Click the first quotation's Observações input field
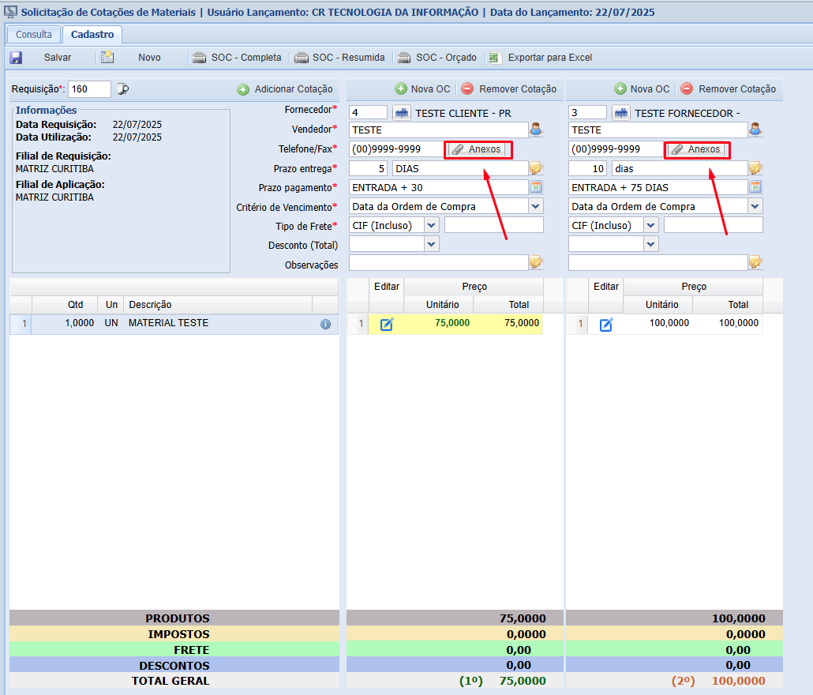 click(x=439, y=263)
